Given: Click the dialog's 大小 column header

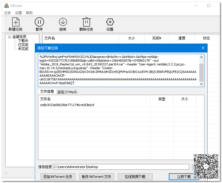Looking at the screenshot, I should 185,99.
